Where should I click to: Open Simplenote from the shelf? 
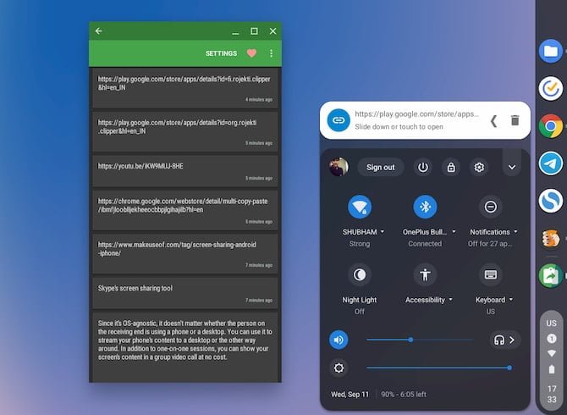550,201
